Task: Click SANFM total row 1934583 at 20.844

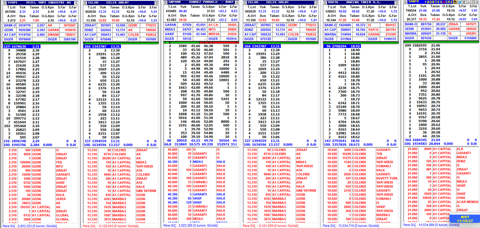Action: pyautogui.click(x=441, y=143)
